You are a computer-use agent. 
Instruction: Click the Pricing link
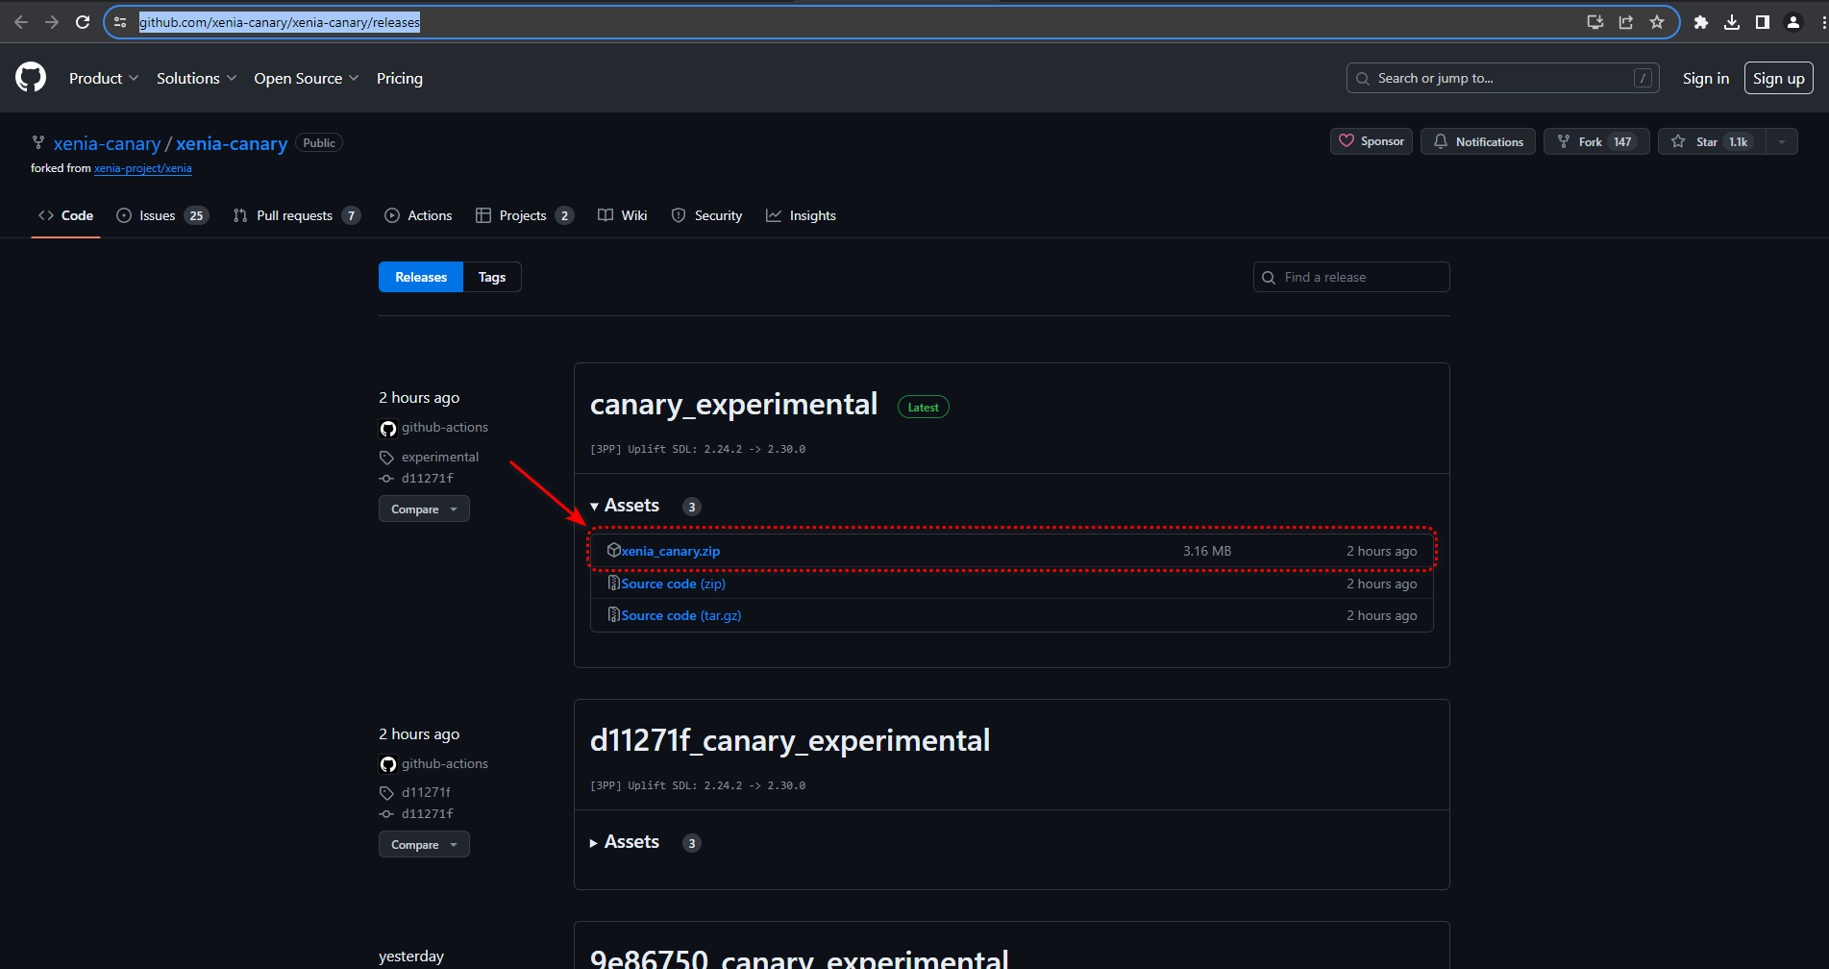point(400,78)
